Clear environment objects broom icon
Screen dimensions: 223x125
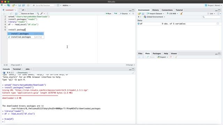[181, 14]
